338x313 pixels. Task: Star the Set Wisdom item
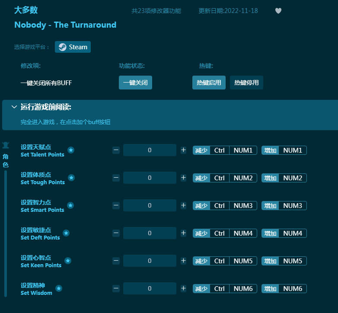tap(59, 288)
